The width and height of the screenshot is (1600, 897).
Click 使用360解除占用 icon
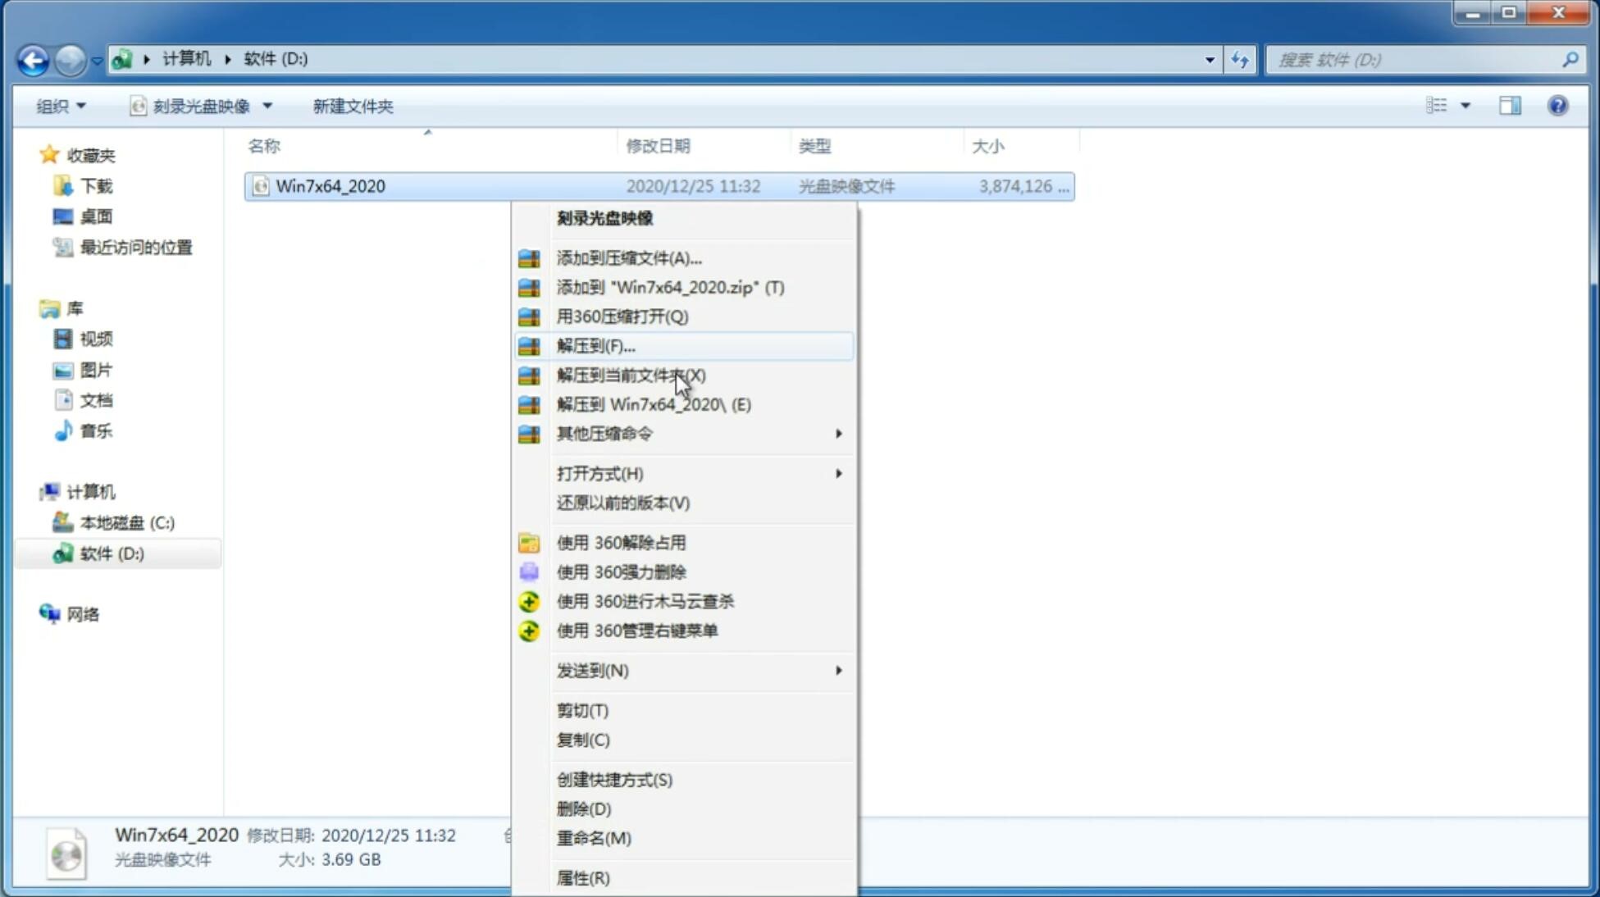pyautogui.click(x=527, y=542)
